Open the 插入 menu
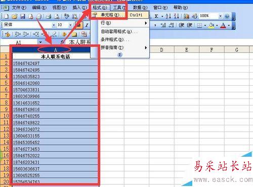The width and height of the screenshot is (253, 187). point(79,8)
